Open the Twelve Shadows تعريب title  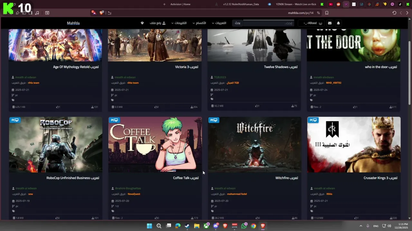(x=281, y=67)
